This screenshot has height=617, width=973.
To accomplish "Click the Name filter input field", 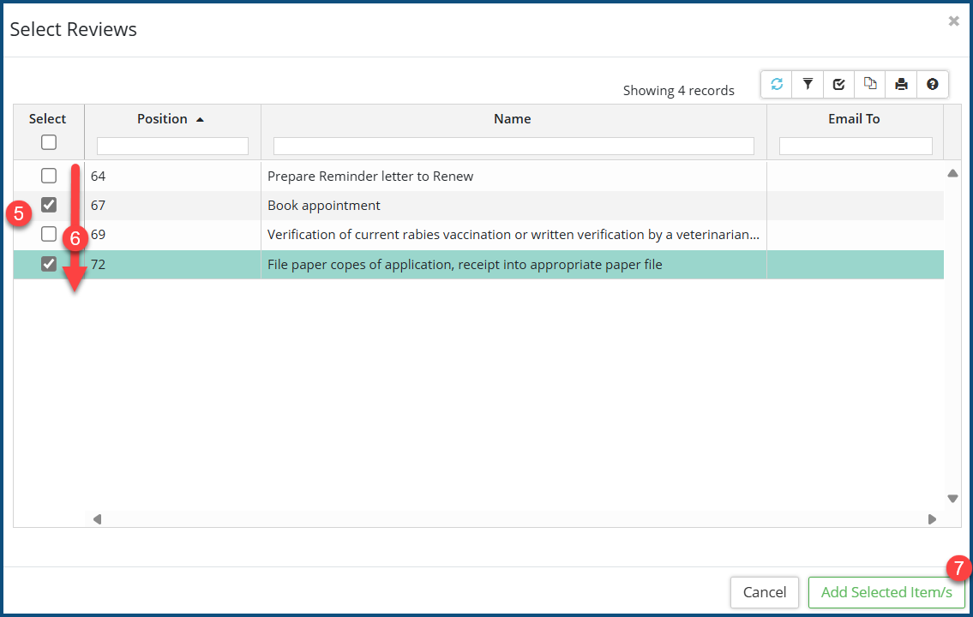I will point(514,147).
